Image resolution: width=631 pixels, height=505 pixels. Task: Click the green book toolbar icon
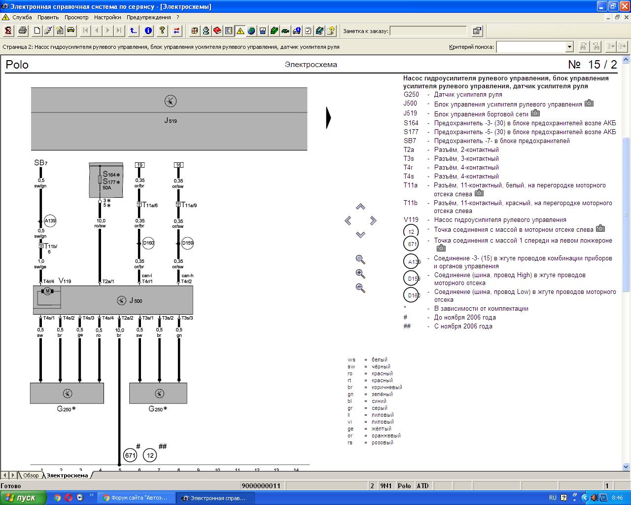(x=274, y=31)
